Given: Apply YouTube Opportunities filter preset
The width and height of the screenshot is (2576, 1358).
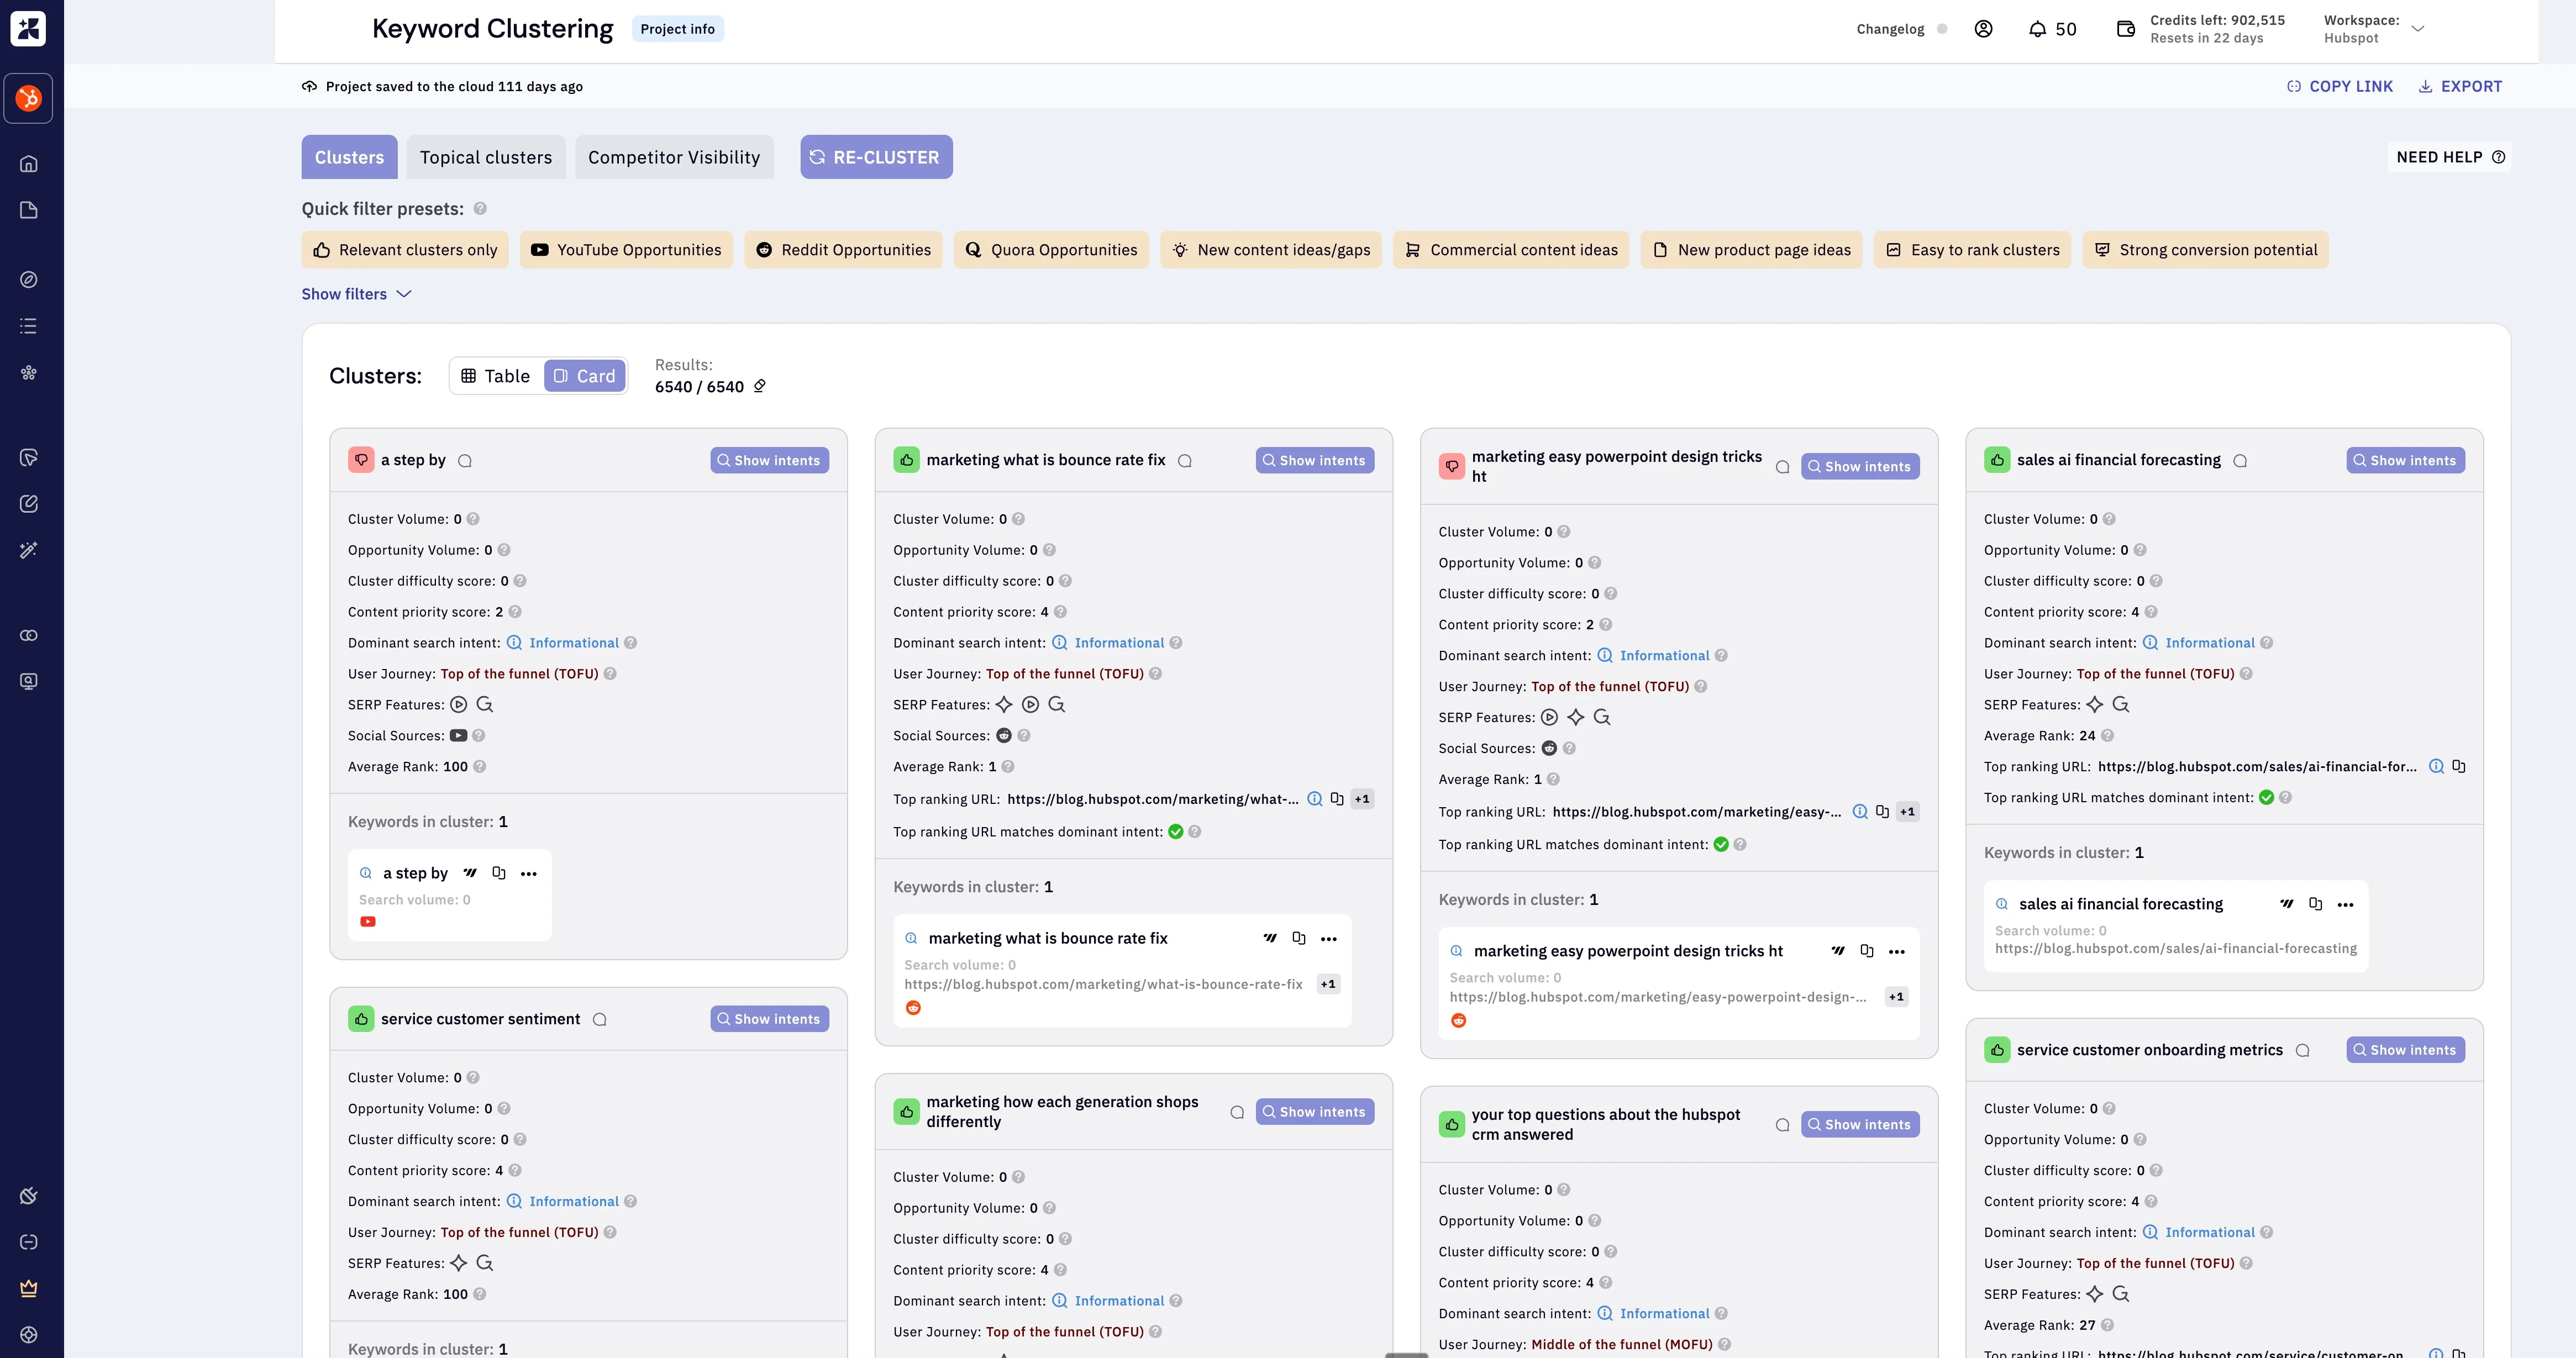Looking at the screenshot, I should pyautogui.click(x=626, y=250).
